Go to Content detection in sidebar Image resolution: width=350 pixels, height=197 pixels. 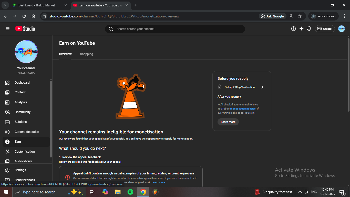27,132
